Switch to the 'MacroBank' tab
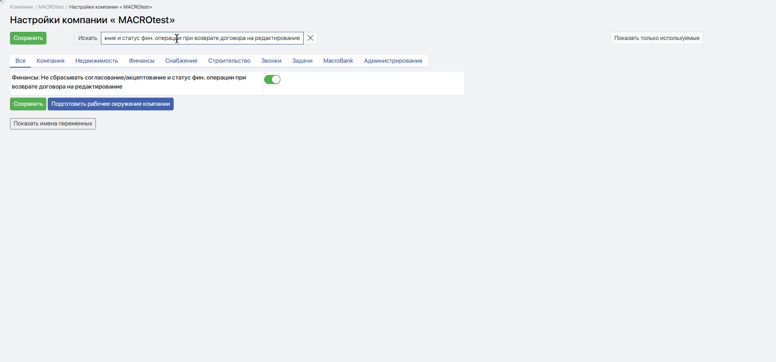Screen dimensions: 776x362 pyautogui.click(x=338, y=61)
